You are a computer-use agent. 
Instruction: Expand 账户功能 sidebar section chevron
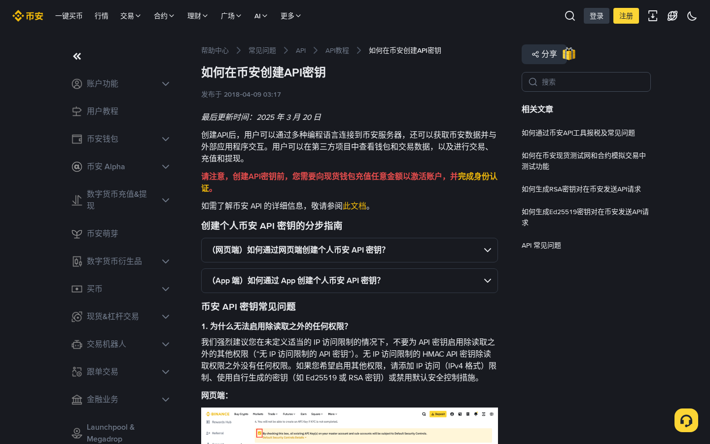pyautogui.click(x=166, y=84)
